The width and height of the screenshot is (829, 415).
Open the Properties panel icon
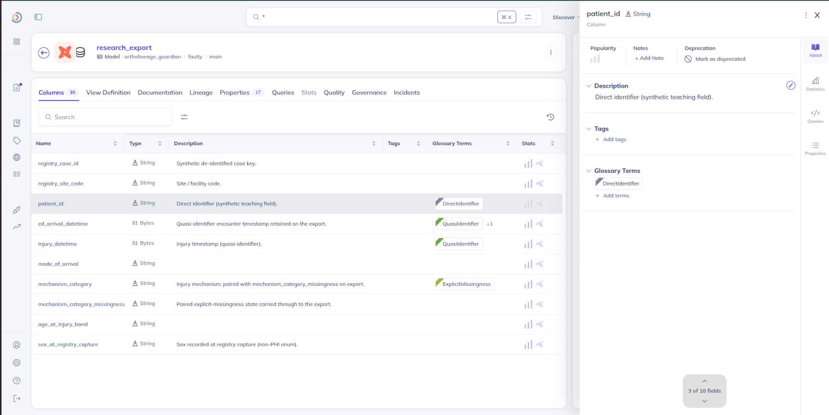pos(816,148)
